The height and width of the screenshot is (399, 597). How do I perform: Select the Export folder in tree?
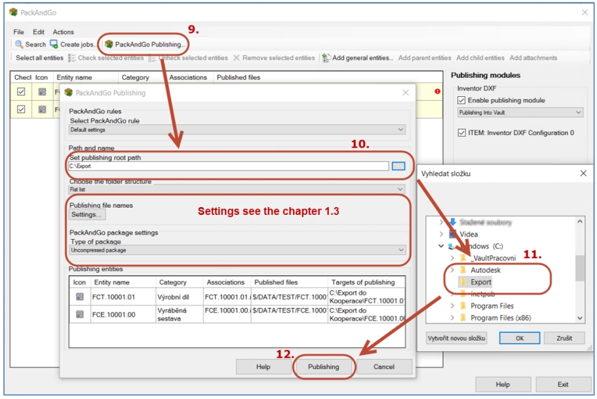click(480, 282)
